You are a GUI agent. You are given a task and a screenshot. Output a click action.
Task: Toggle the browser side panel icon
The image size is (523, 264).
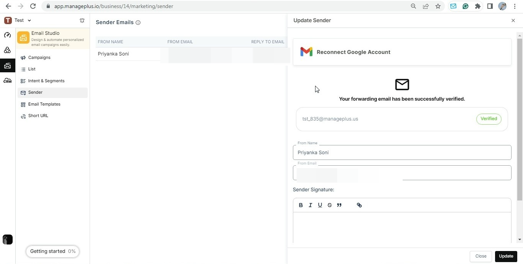tap(490, 6)
